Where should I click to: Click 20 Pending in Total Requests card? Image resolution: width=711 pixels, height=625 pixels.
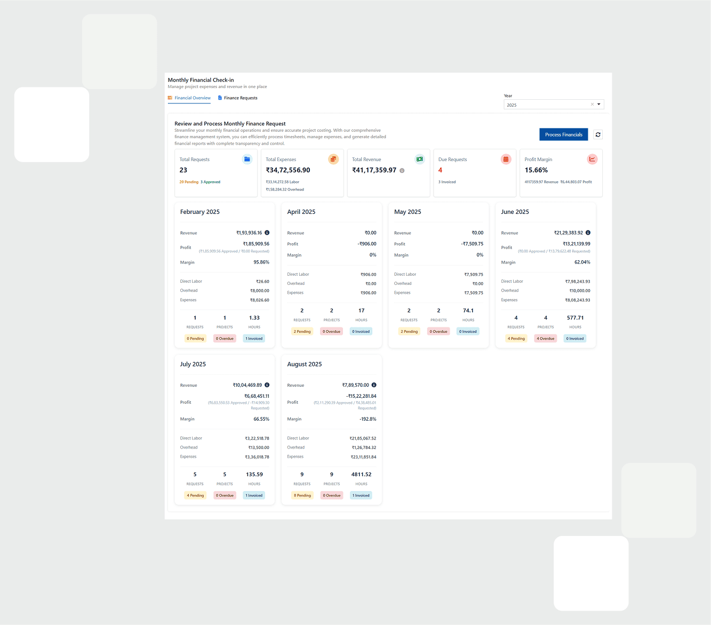189,182
